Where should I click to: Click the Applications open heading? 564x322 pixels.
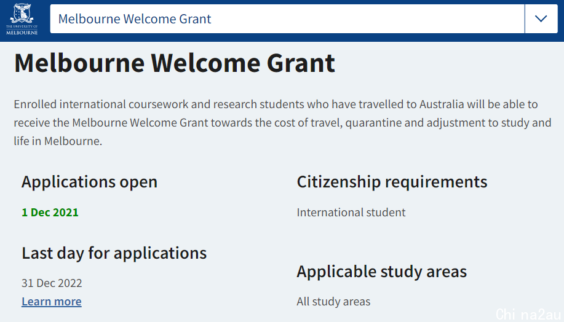coord(90,182)
